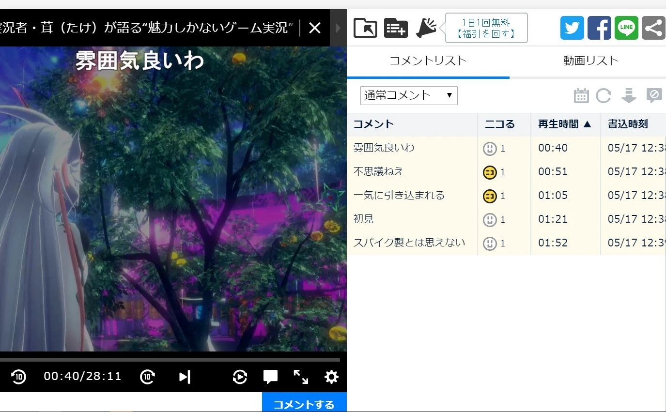Toggle comment list auto-scroll arrow
Viewport: 666px width, 412px height.
[x=629, y=96]
